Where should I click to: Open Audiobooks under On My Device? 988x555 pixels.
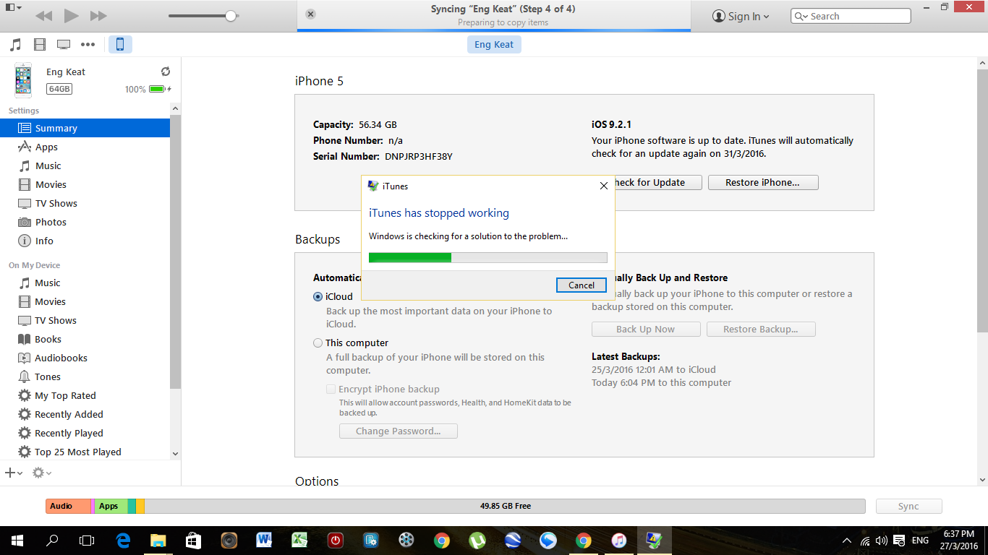point(85,358)
